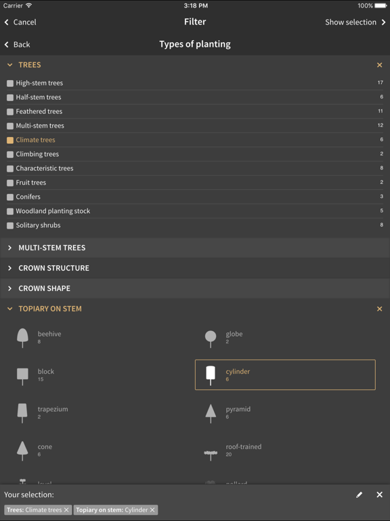Remove the Trees: Climate trees tag
The height and width of the screenshot is (521, 390).
tap(66, 509)
